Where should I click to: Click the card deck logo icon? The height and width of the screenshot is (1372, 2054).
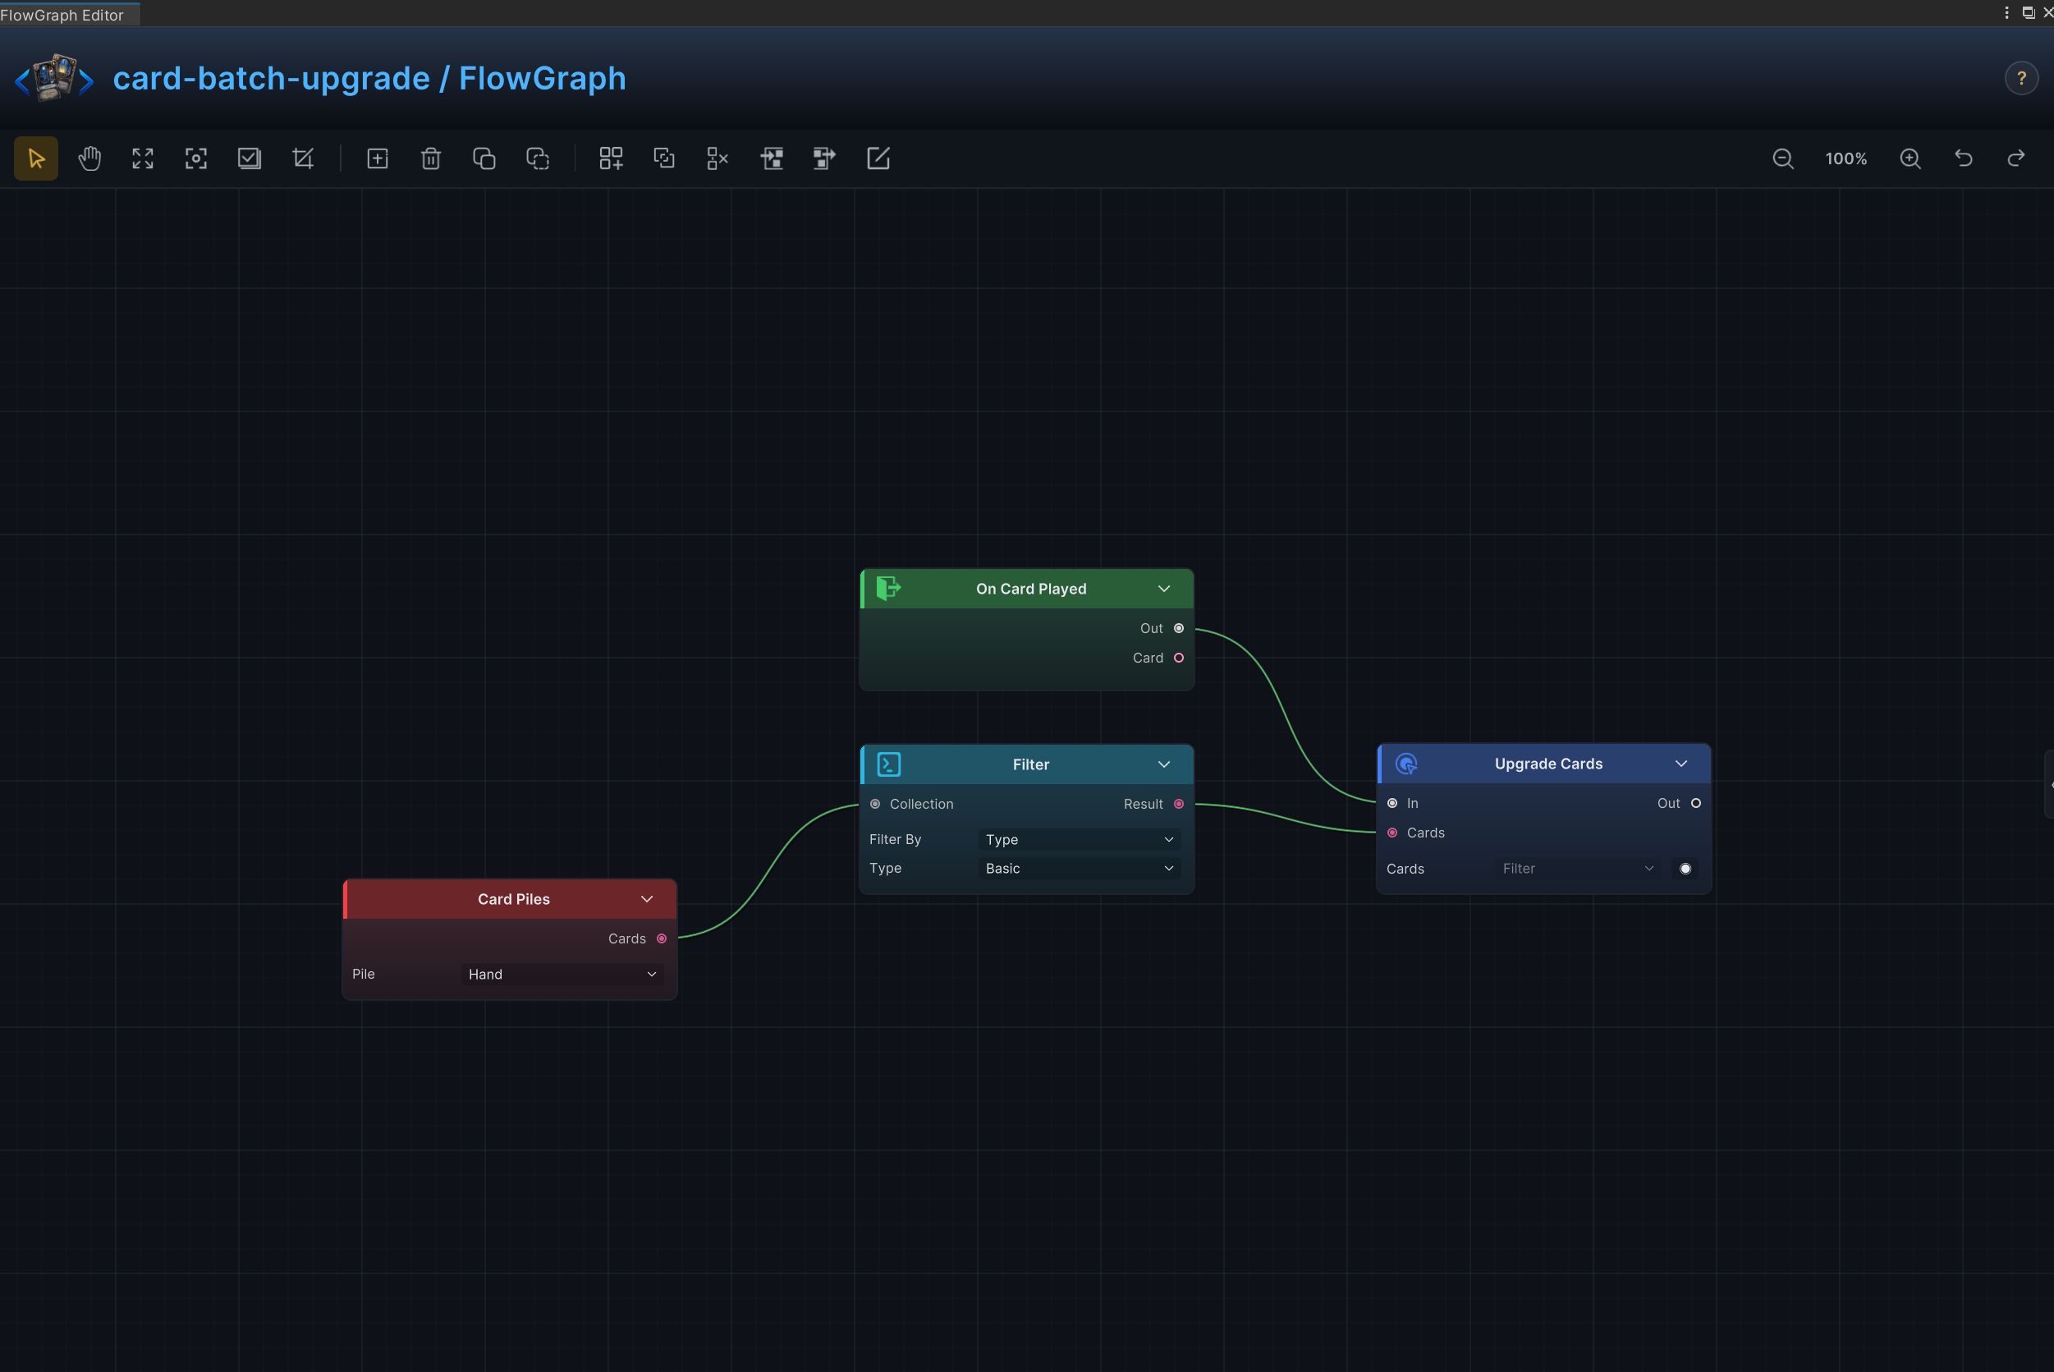pos(54,78)
